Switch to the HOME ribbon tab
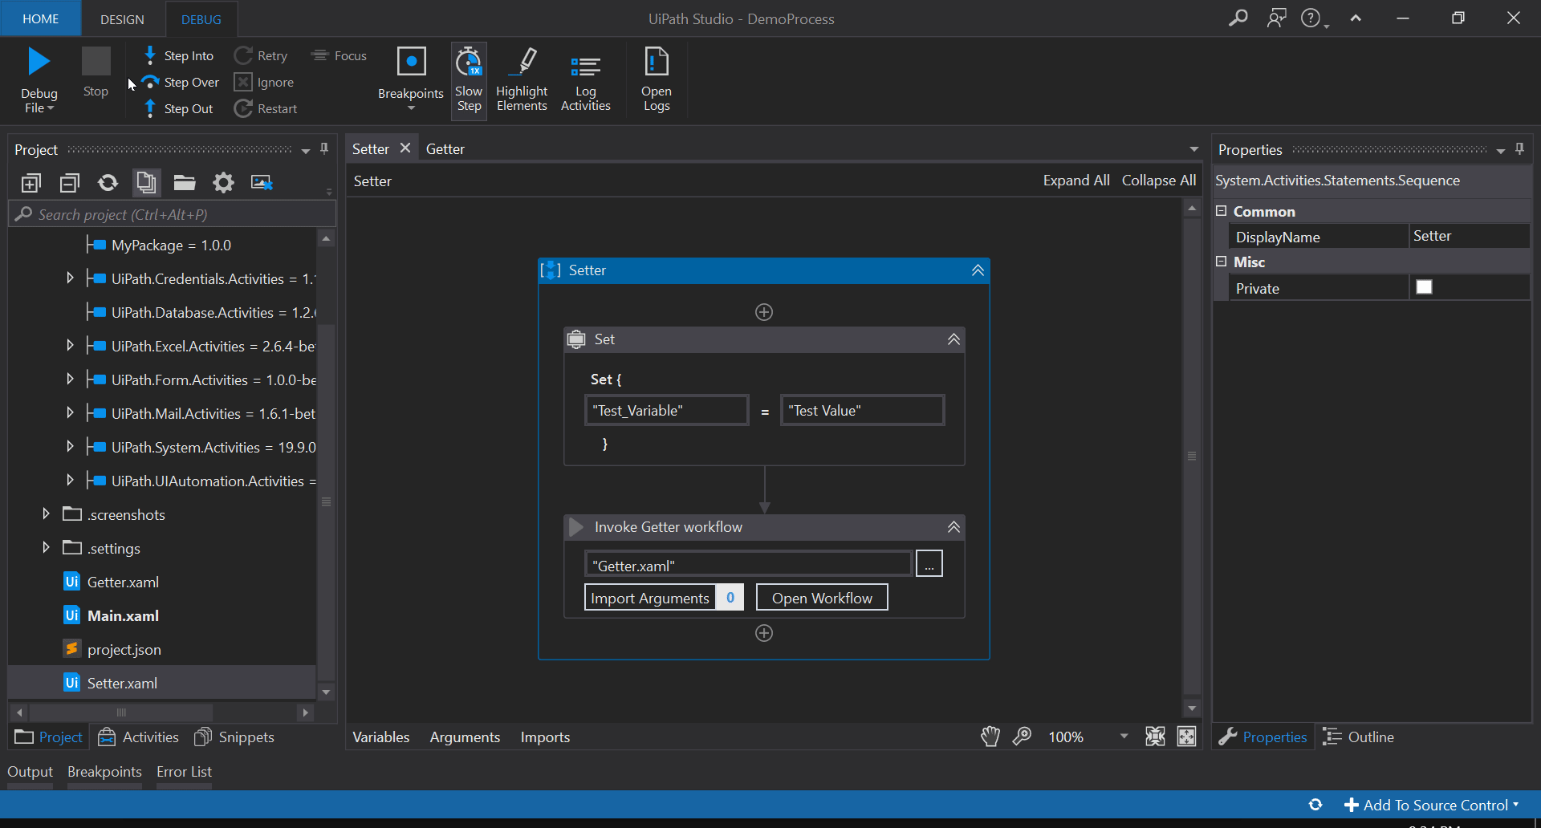 40,18
